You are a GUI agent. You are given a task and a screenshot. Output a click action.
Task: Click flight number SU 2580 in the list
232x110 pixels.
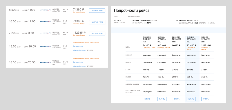56,32
